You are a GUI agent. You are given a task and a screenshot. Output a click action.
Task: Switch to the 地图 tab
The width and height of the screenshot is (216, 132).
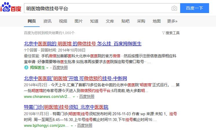click(157, 21)
